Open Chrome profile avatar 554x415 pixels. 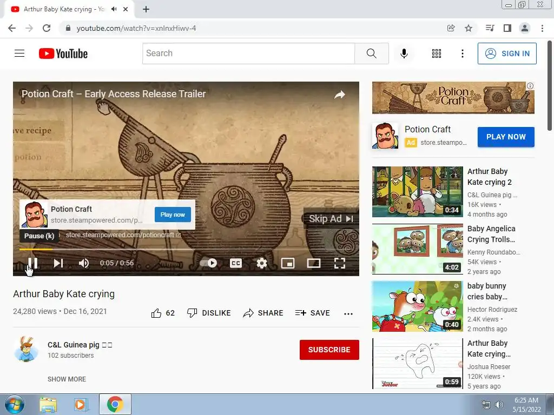pyautogui.click(x=525, y=28)
